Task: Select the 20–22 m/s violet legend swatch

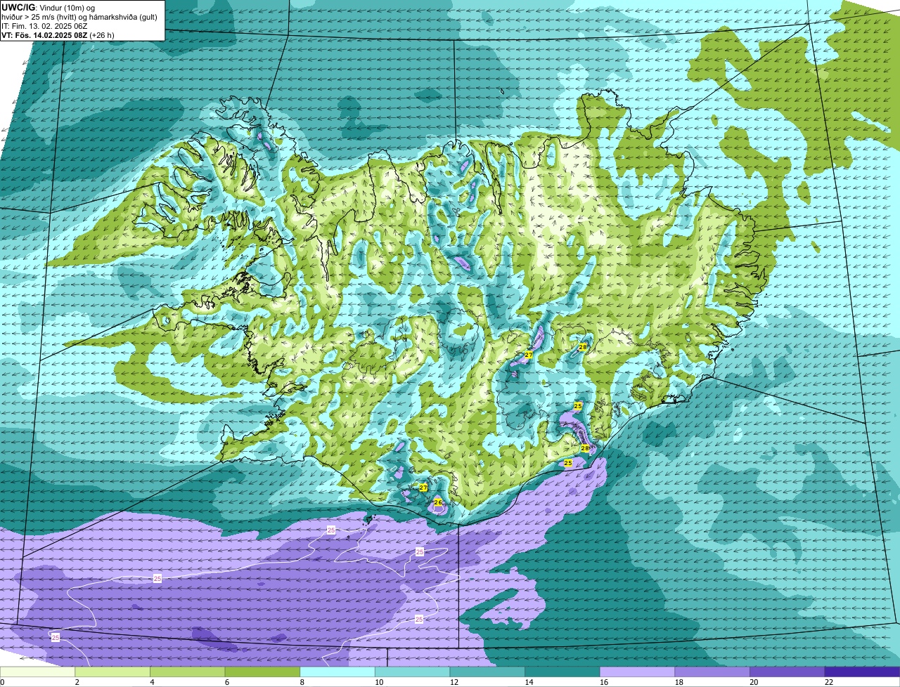Action: 787,672
